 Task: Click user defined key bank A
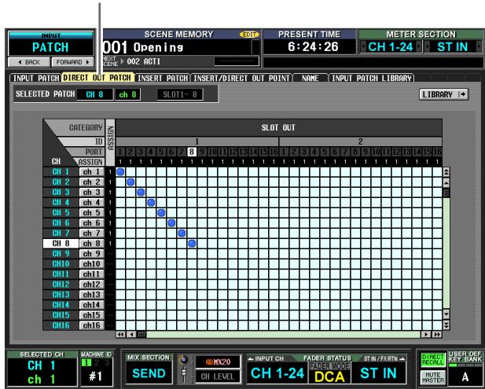465,376
